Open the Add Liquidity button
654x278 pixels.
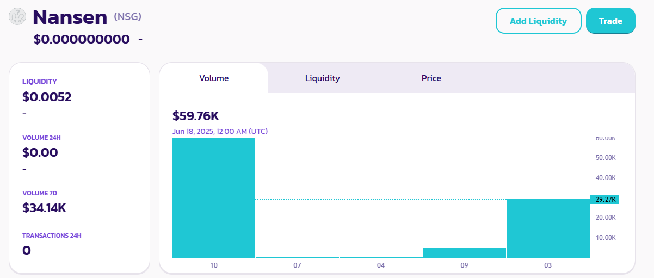pyautogui.click(x=538, y=21)
